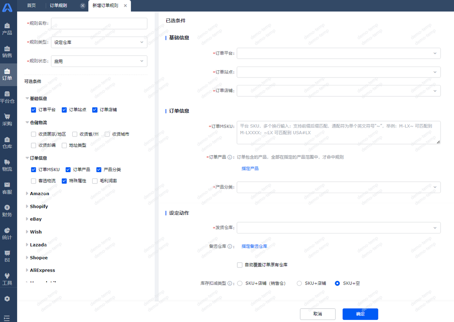Image resolution: width=454 pixels, height=322 pixels.
Task: Open the 产品分类 dropdown
Action: point(339,187)
